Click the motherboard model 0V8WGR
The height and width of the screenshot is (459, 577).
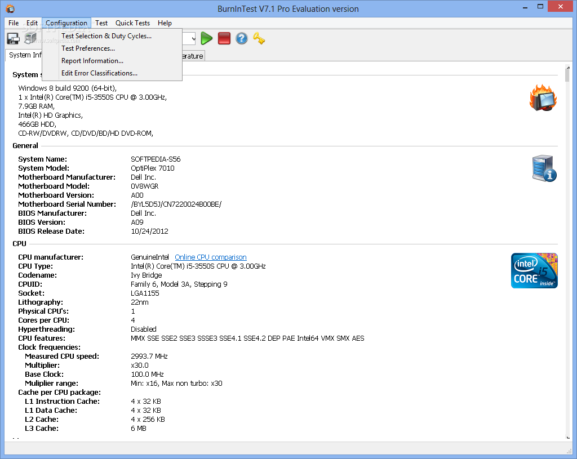[x=145, y=186]
